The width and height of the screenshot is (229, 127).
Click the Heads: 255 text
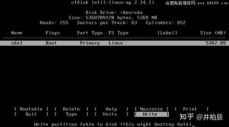54,23
